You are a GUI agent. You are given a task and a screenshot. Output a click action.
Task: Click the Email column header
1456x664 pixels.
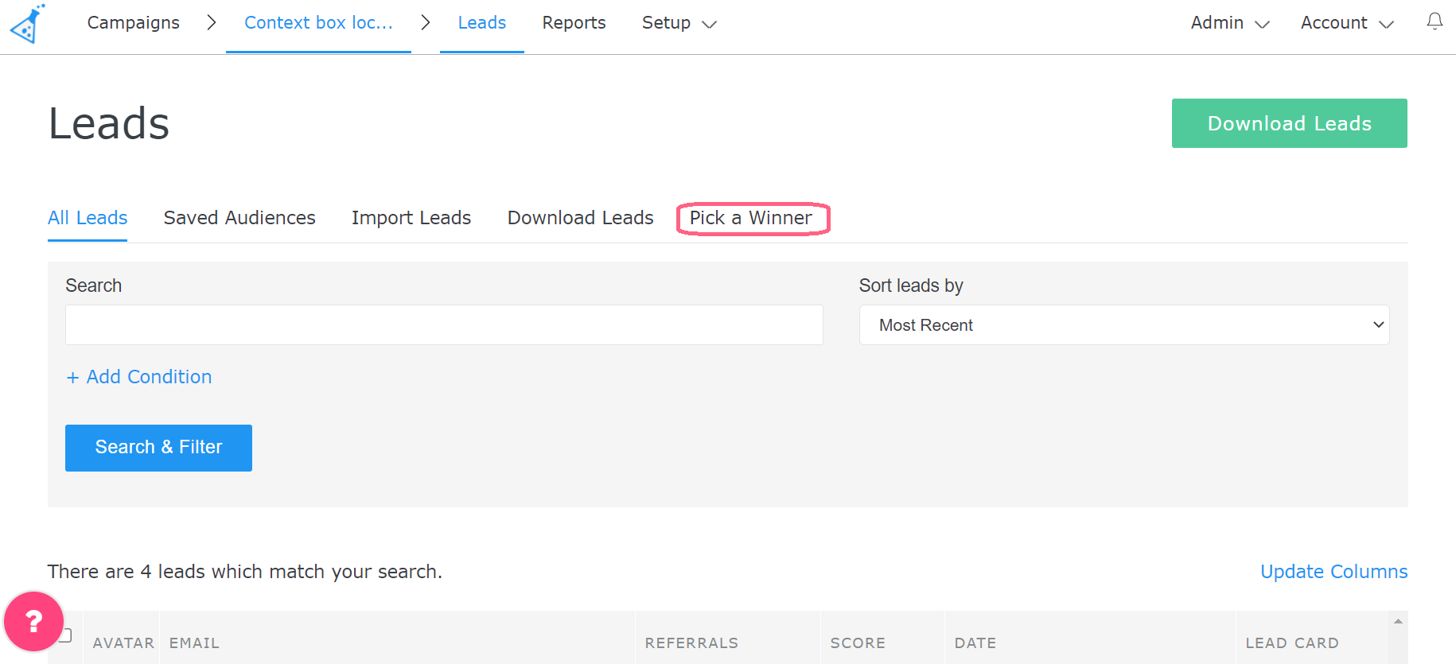pos(194,643)
